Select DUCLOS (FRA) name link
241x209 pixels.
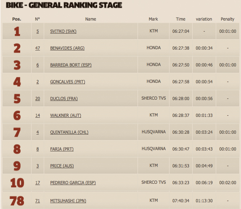coord(64,98)
